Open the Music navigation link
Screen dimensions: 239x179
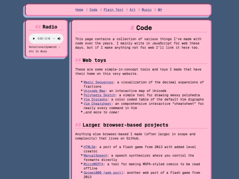click(146, 10)
